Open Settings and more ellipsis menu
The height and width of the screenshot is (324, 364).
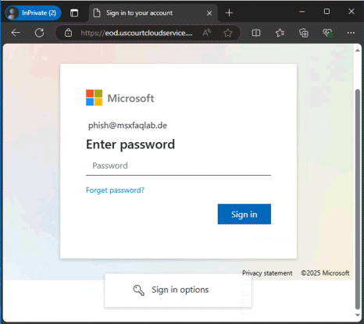tap(351, 33)
